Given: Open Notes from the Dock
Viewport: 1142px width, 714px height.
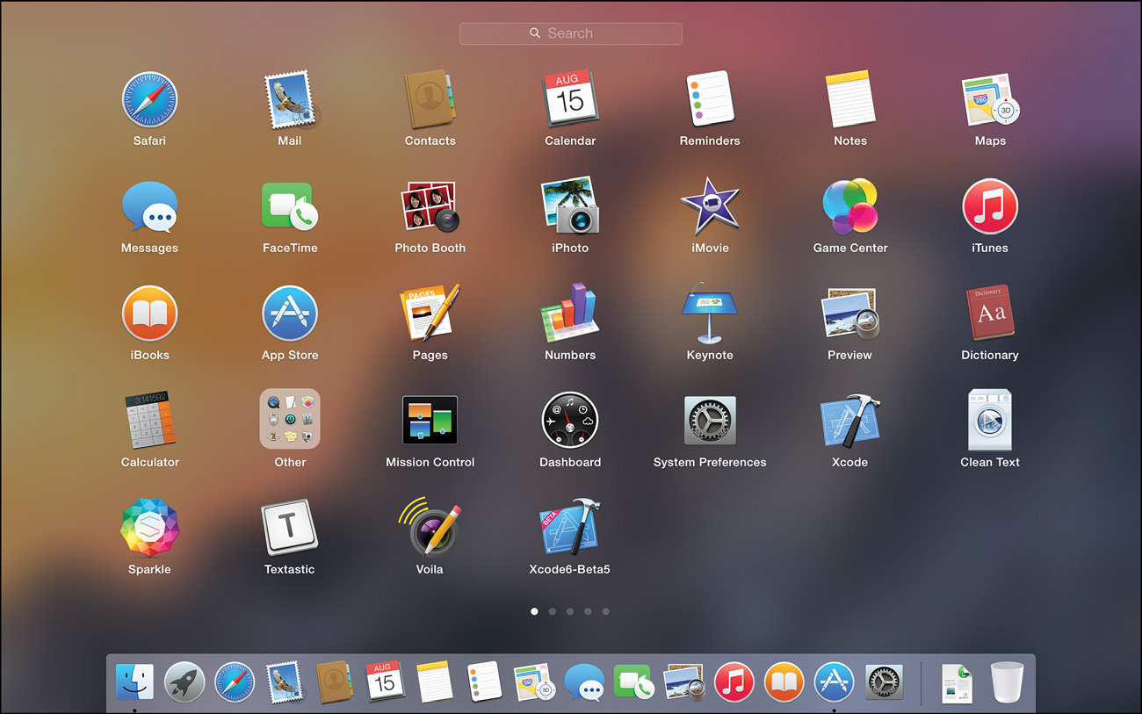Looking at the screenshot, I should tap(434, 682).
